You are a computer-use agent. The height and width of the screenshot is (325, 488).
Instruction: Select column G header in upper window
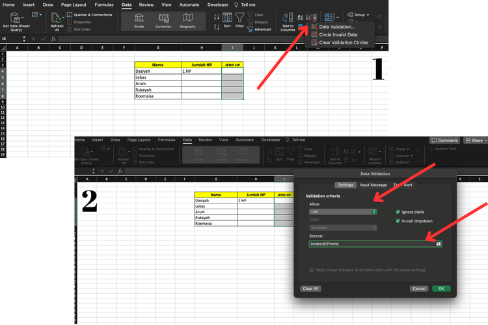(x=158, y=47)
